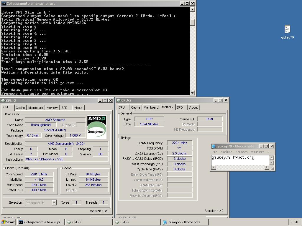Click the CAS# Latency value 2.5 clocks
Image resolution: width=302 pixels, height=226 pixels.
(x=180, y=153)
